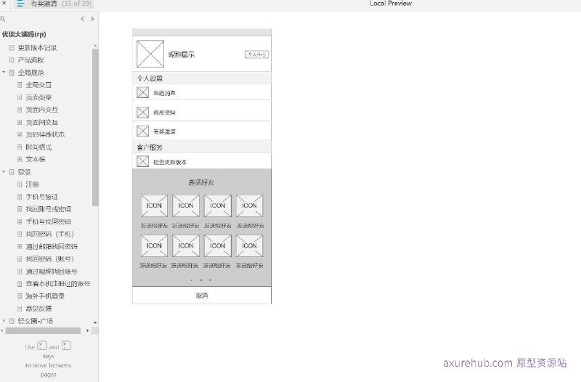This screenshot has height=382, width=581.
Task: Collapse the 登录 tree node
Action: [4, 172]
